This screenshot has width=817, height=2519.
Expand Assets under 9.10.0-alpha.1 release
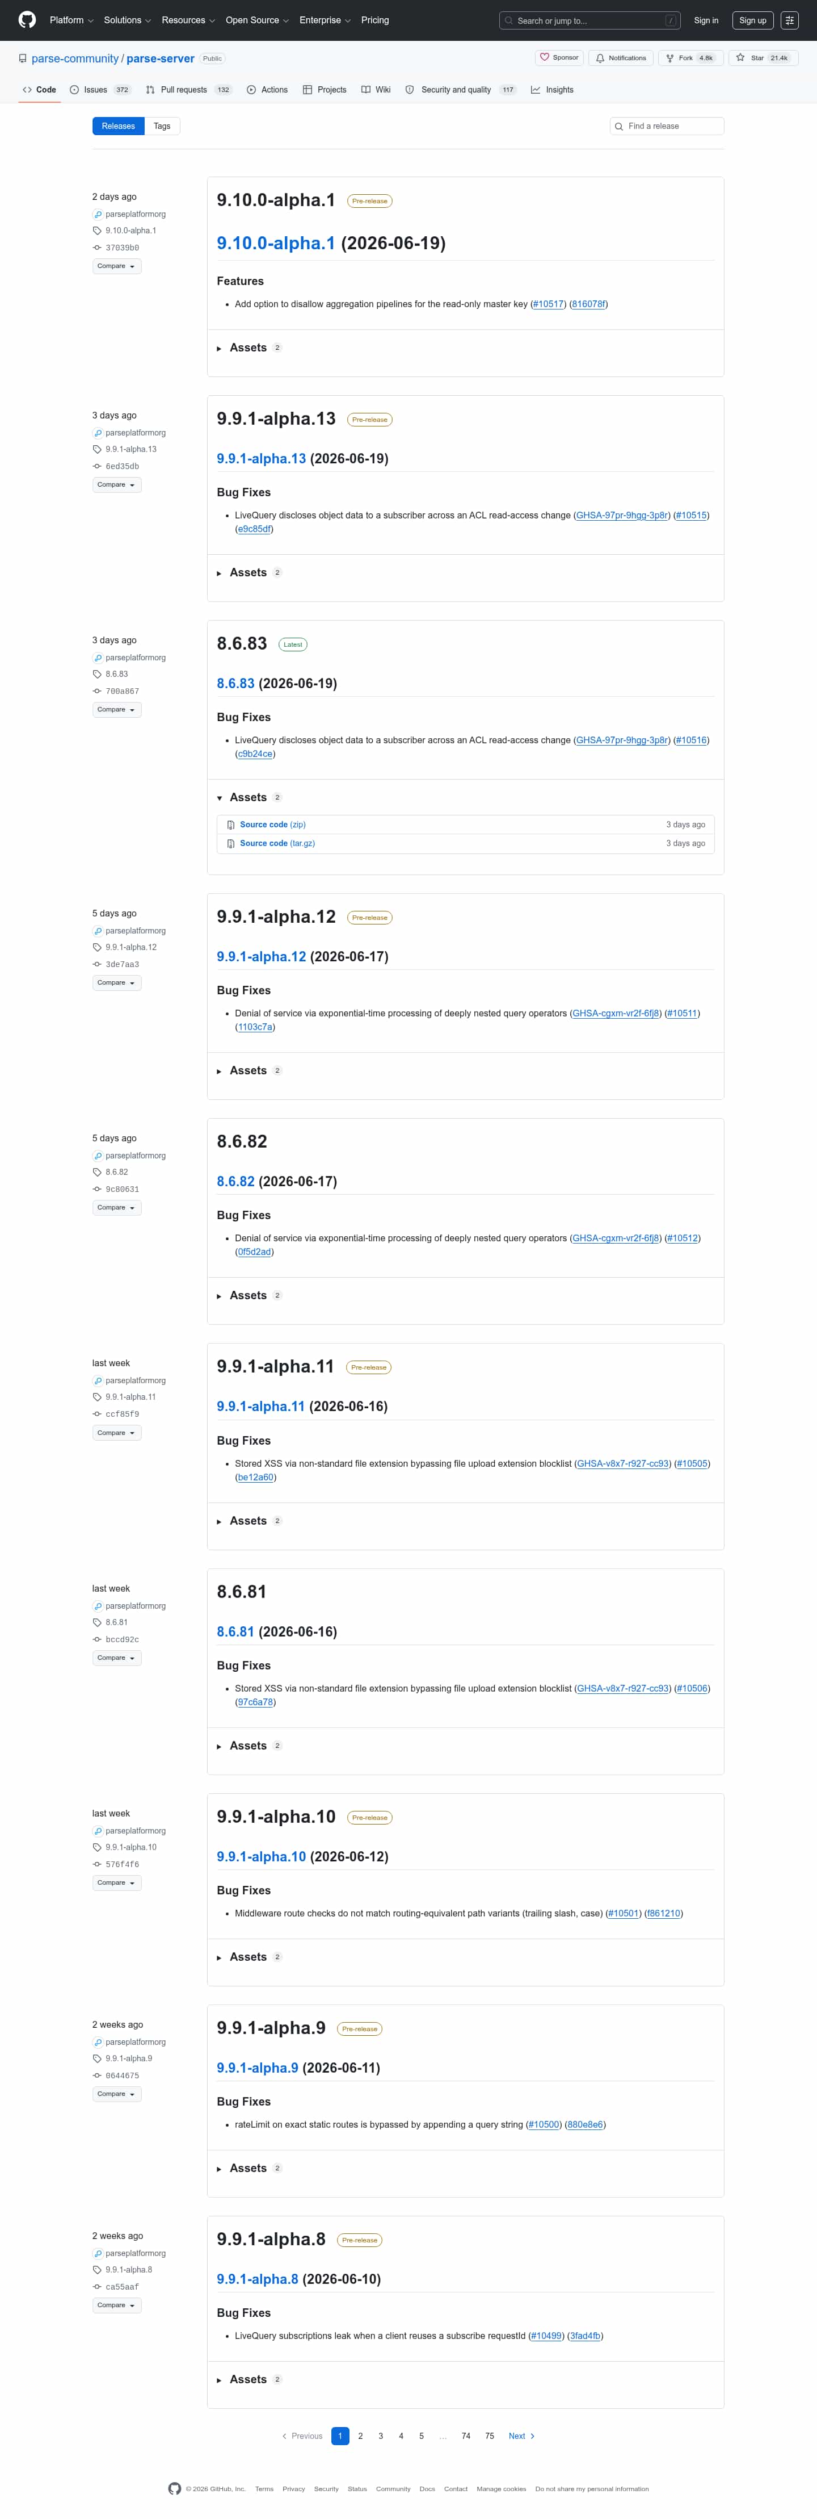tap(249, 348)
